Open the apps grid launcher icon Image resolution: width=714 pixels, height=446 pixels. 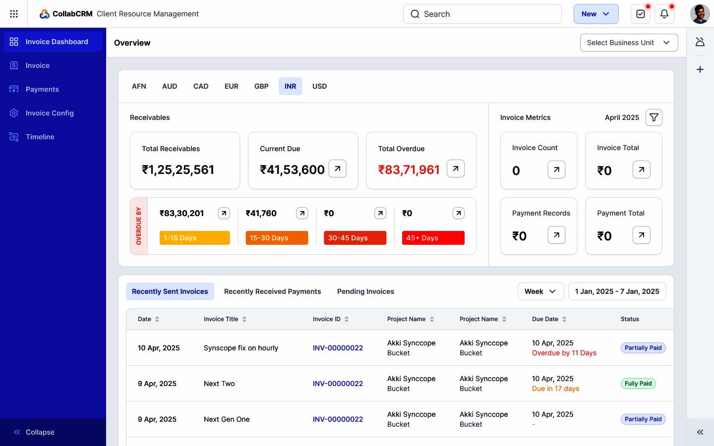click(14, 14)
